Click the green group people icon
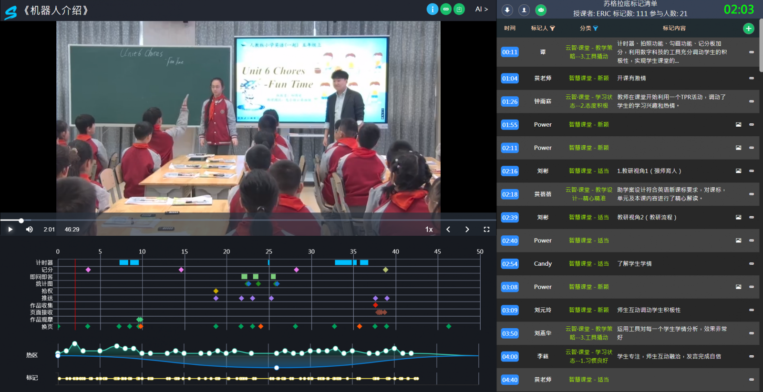This screenshot has width=763, height=392. coord(541,10)
